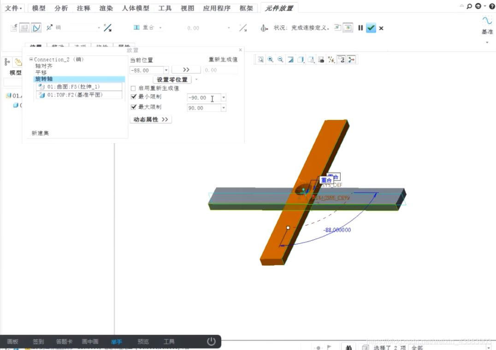Uncheck the 最小限制 checkbox
This screenshot has height=350, width=496.
(133, 97)
